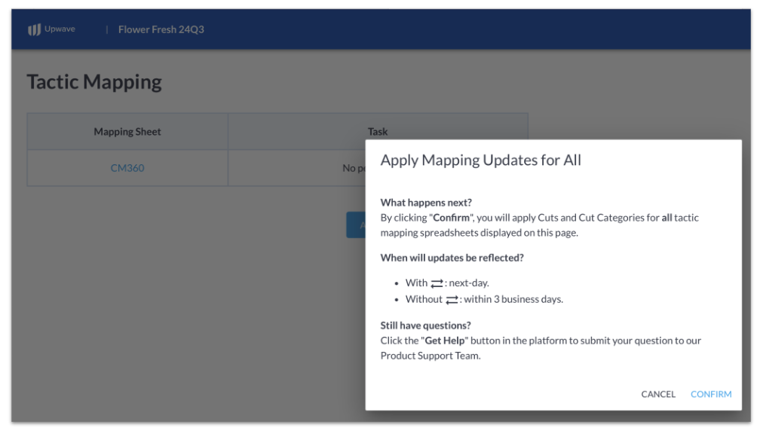Screen dimensions: 760x431
Task: Click the sync arrows icon beside "With"
Action: pos(437,283)
